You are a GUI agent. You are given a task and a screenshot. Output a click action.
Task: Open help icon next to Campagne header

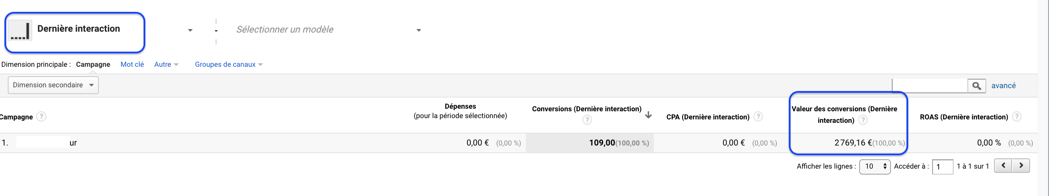pos(41,116)
